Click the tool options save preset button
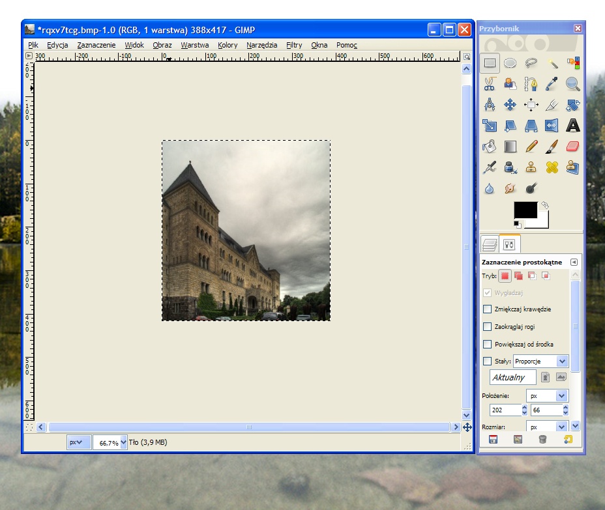 coord(493,440)
